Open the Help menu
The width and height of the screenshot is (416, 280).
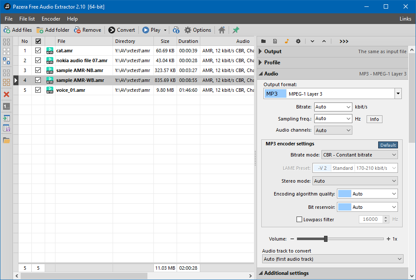pos(72,19)
